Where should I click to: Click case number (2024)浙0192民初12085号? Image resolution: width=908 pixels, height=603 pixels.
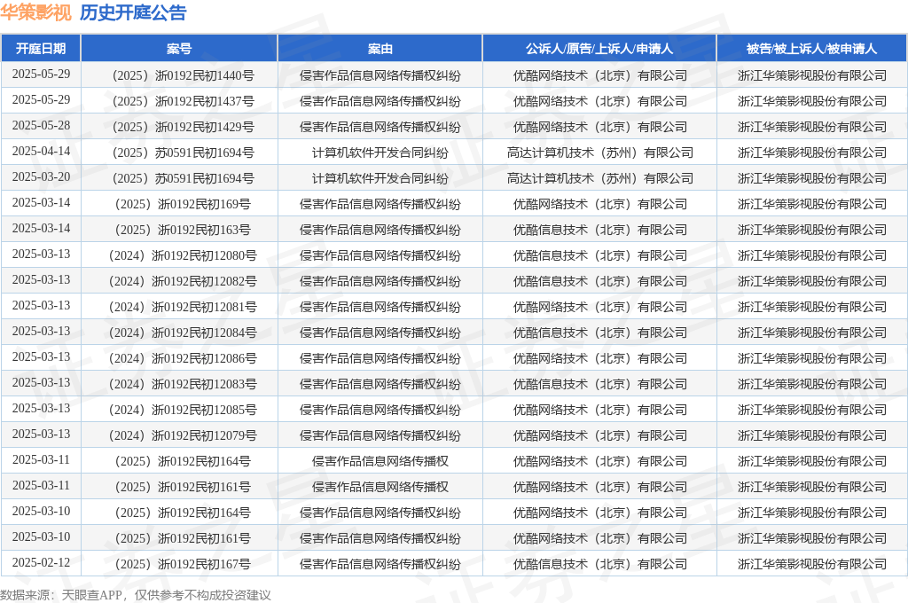[x=183, y=410]
